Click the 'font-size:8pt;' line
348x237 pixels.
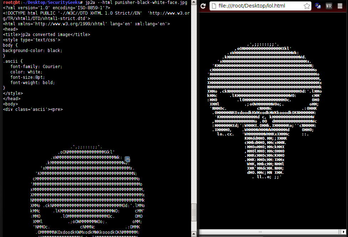(27, 77)
